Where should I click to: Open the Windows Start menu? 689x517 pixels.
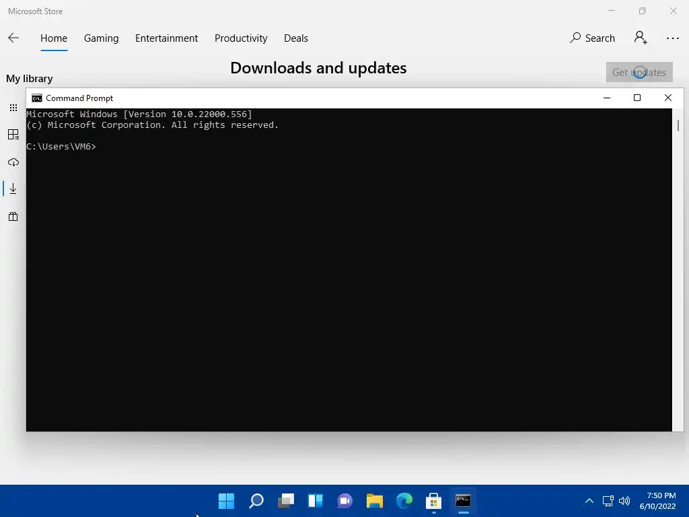[226, 501]
